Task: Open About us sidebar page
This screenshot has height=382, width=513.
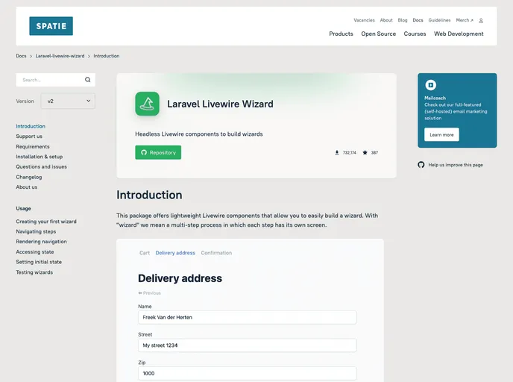Action: tap(27, 187)
